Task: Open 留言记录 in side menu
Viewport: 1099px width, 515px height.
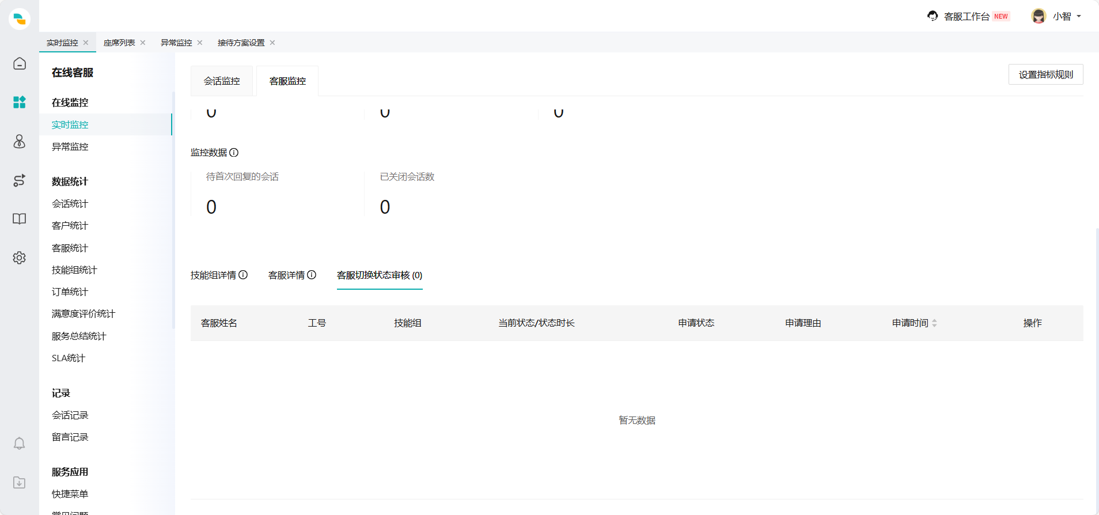Action: [x=70, y=437]
